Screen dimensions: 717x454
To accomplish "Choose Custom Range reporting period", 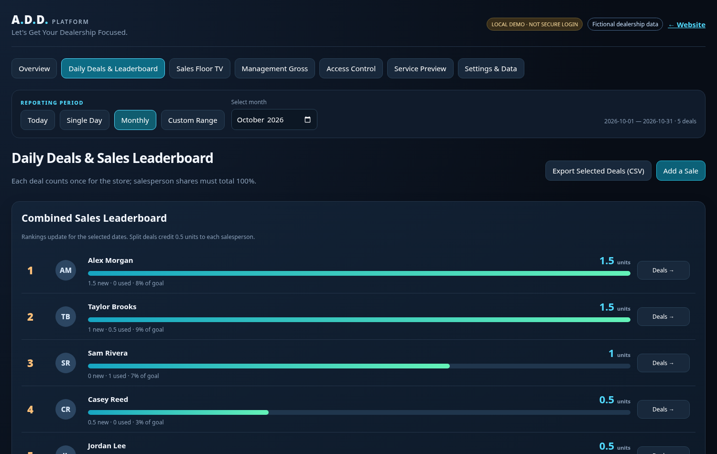I will (193, 120).
